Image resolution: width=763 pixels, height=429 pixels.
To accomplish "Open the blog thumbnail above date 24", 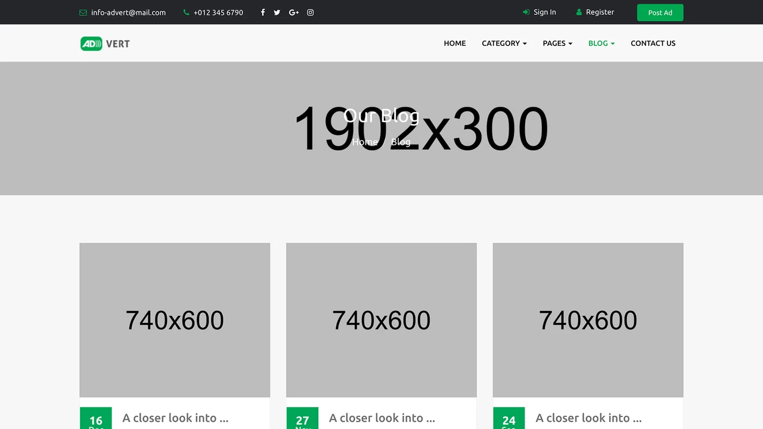I will [x=588, y=320].
